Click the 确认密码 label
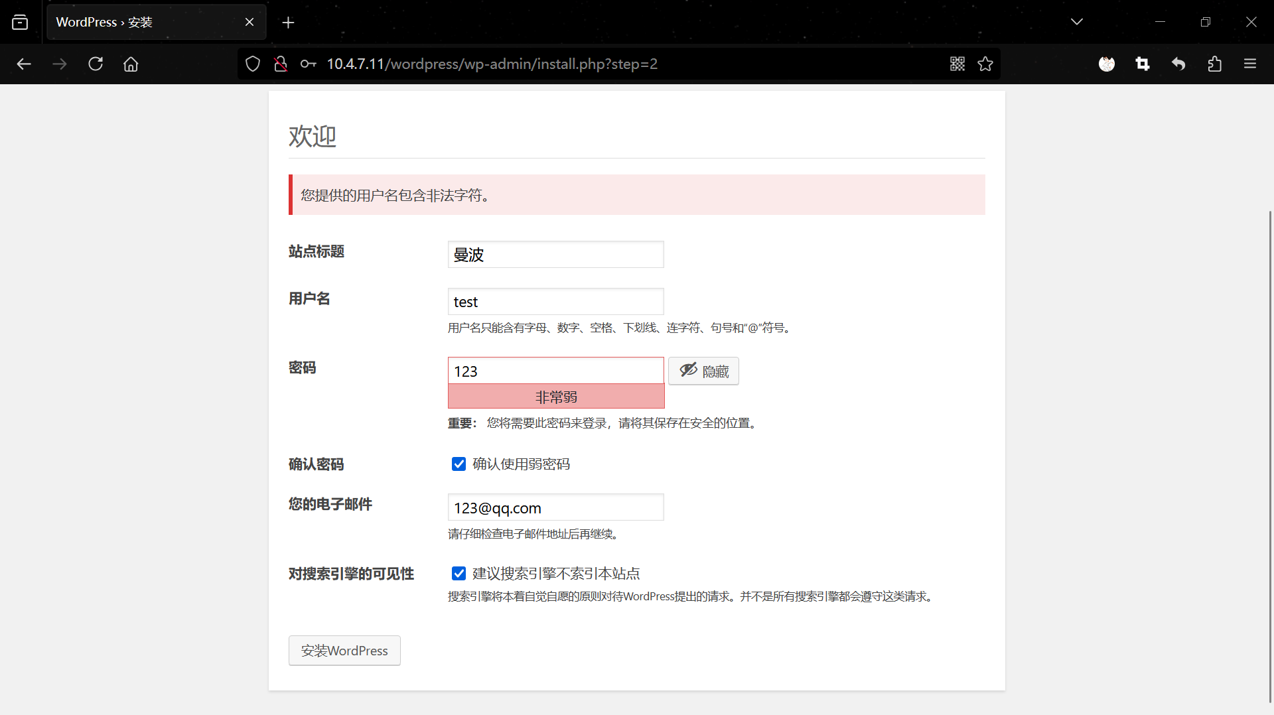This screenshot has height=715, width=1274. coord(317,464)
